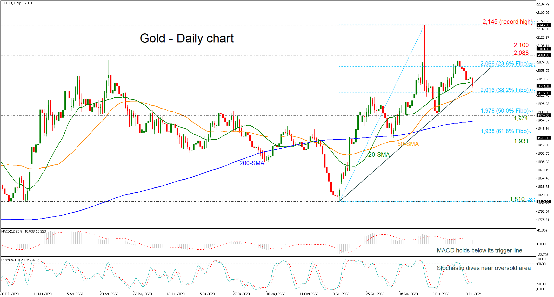The height and width of the screenshot is (297, 554).
Task: Click the '3 Jan 2024' date marker
Action: point(473,294)
